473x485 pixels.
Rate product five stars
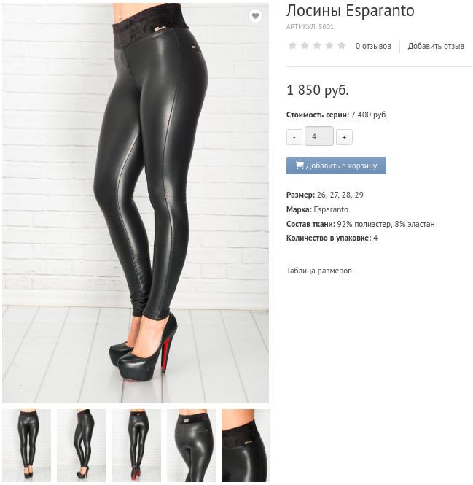(x=342, y=46)
